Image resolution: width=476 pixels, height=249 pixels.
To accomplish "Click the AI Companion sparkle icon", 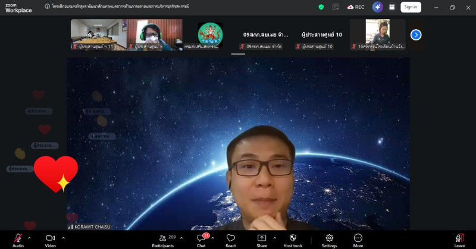I will coord(377,7).
